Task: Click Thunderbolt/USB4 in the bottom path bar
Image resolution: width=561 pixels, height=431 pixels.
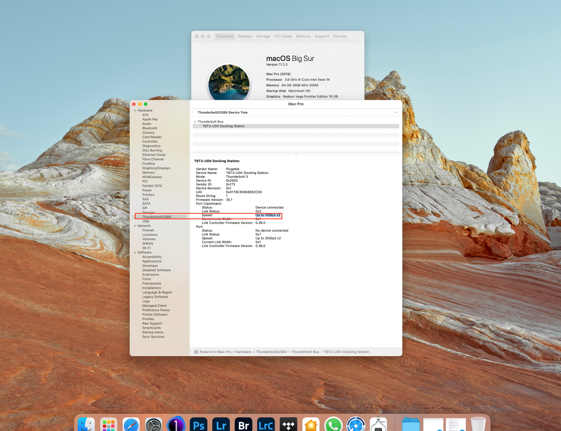Action: click(x=271, y=352)
